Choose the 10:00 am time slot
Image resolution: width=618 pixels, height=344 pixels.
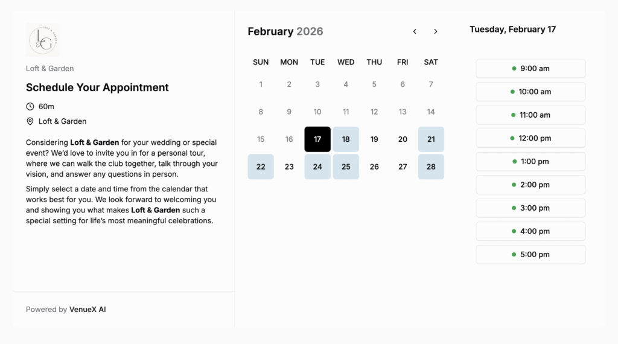point(530,92)
